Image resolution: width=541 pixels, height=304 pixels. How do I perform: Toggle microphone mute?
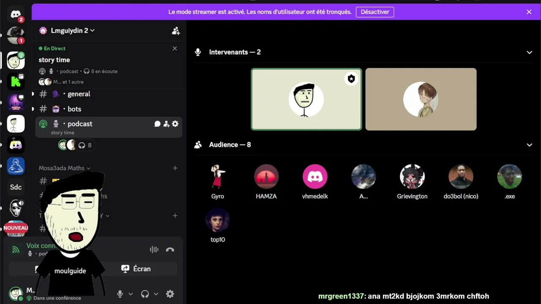coord(120,294)
